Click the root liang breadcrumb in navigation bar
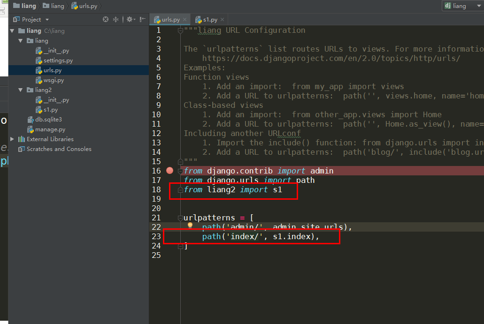484x324 pixels. 25,6
